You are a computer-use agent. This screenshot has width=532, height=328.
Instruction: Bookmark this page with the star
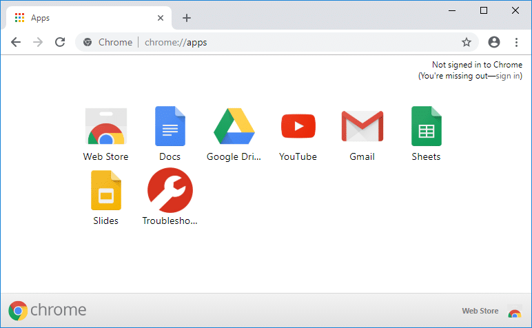click(467, 42)
